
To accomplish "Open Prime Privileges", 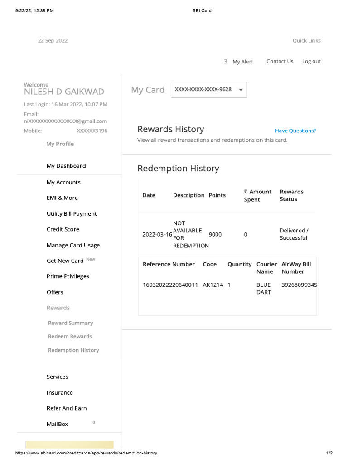I will pyautogui.click(x=68, y=276).
